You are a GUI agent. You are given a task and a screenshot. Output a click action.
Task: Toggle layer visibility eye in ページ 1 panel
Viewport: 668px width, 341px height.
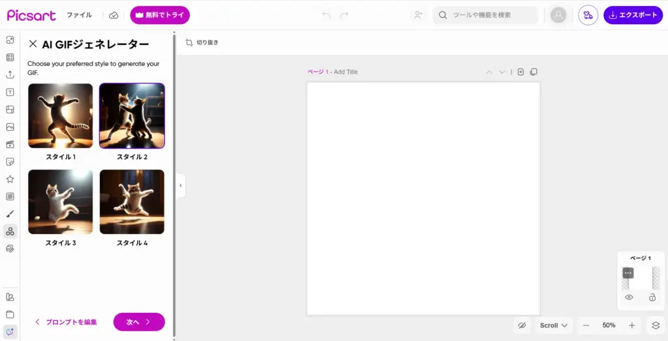[x=629, y=297]
